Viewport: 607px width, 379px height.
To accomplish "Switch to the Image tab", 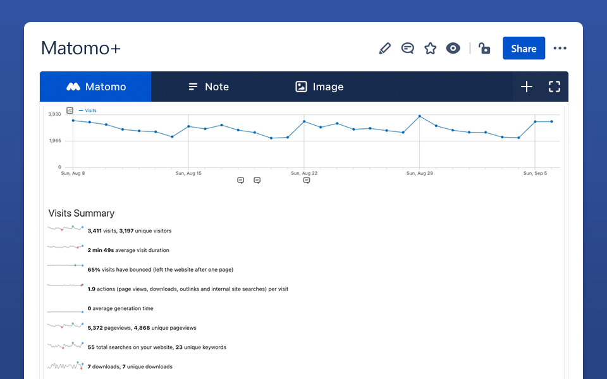I will [x=319, y=87].
